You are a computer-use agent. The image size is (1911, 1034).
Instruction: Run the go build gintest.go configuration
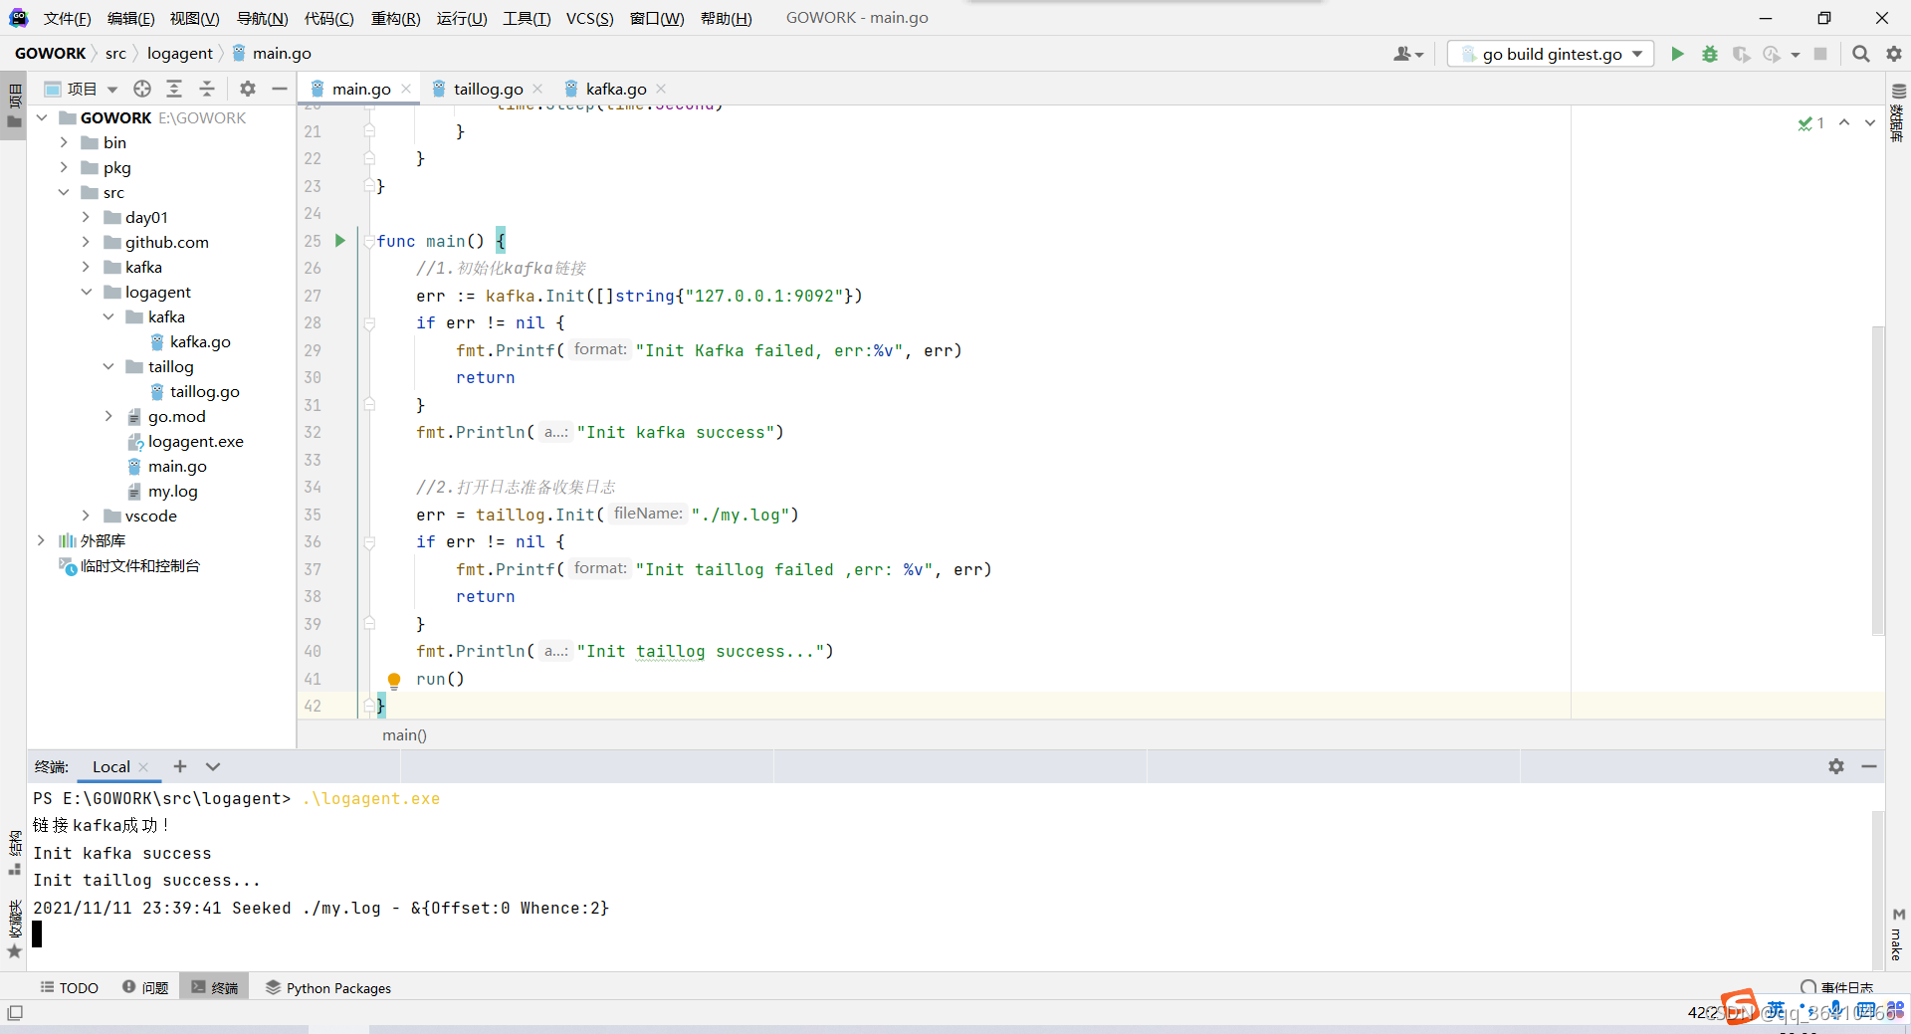tap(1677, 54)
